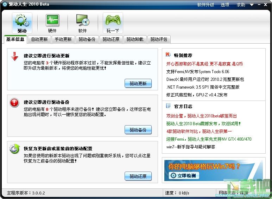Open the .NET Framework 3.5 SP1 link
Viewport: 272px width, 199px height.
tap(203, 87)
